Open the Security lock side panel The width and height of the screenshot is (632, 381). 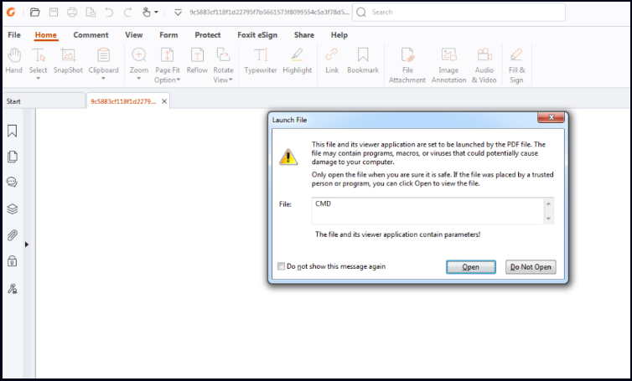pyautogui.click(x=12, y=261)
